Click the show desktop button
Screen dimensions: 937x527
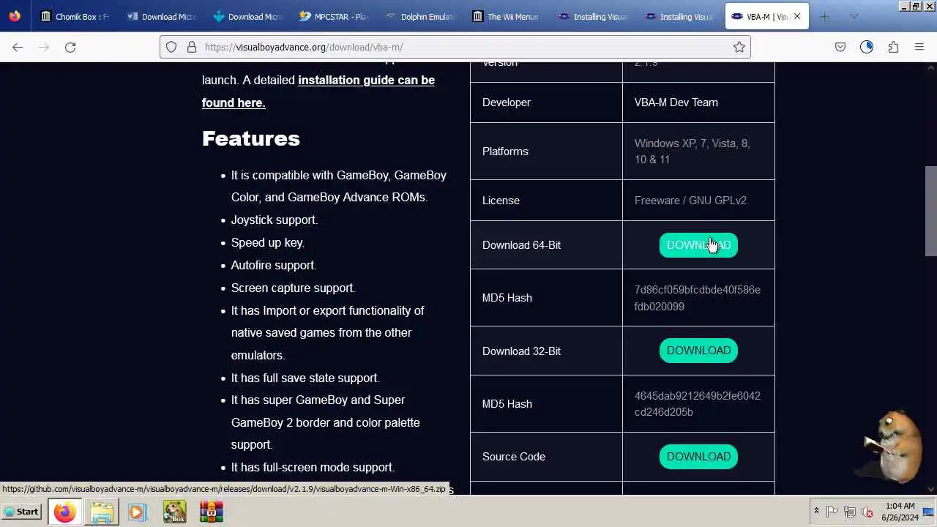[x=928, y=512]
